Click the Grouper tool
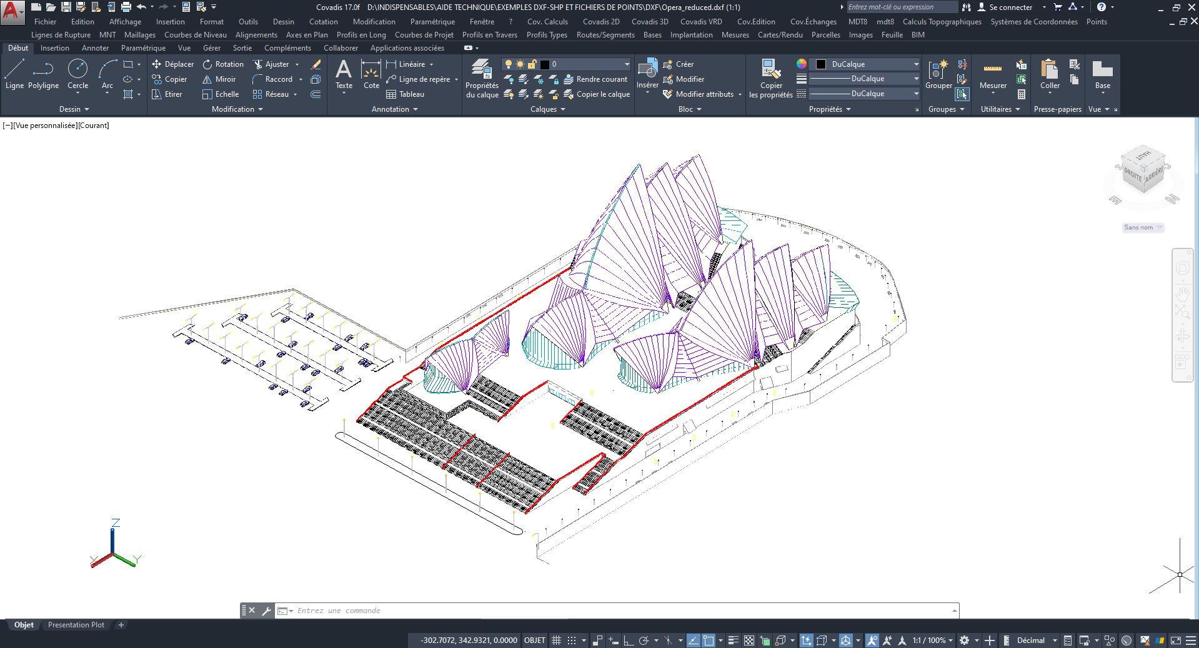This screenshot has height=648, width=1199. pos(938,75)
